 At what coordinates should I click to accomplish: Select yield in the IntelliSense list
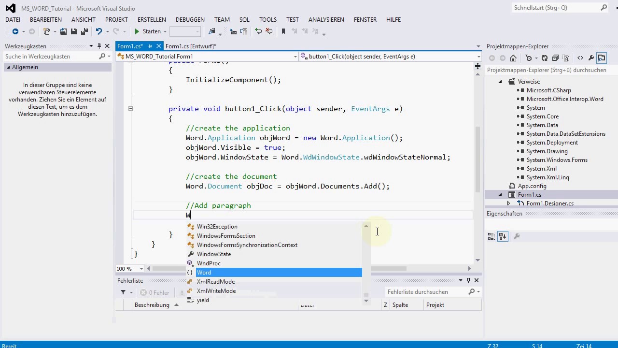[274, 300]
